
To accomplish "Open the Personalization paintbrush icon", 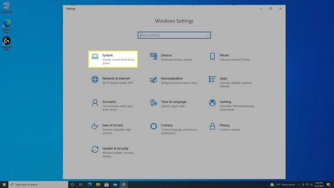I will (x=153, y=80).
